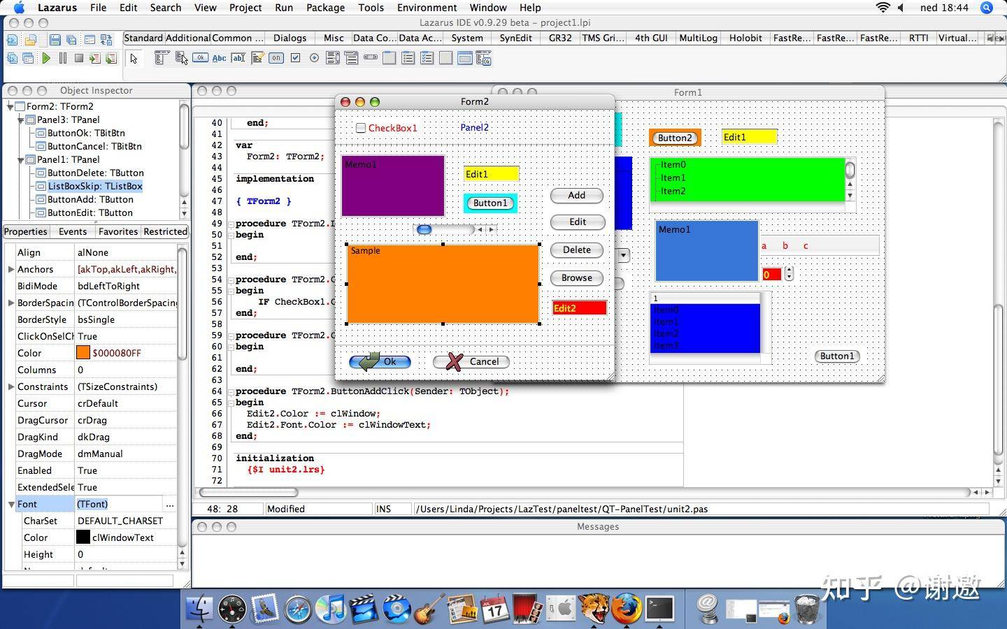Switch to the Events tab
Viewport: 1007px width, 629px height.
pyautogui.click(x=73, y=231)
